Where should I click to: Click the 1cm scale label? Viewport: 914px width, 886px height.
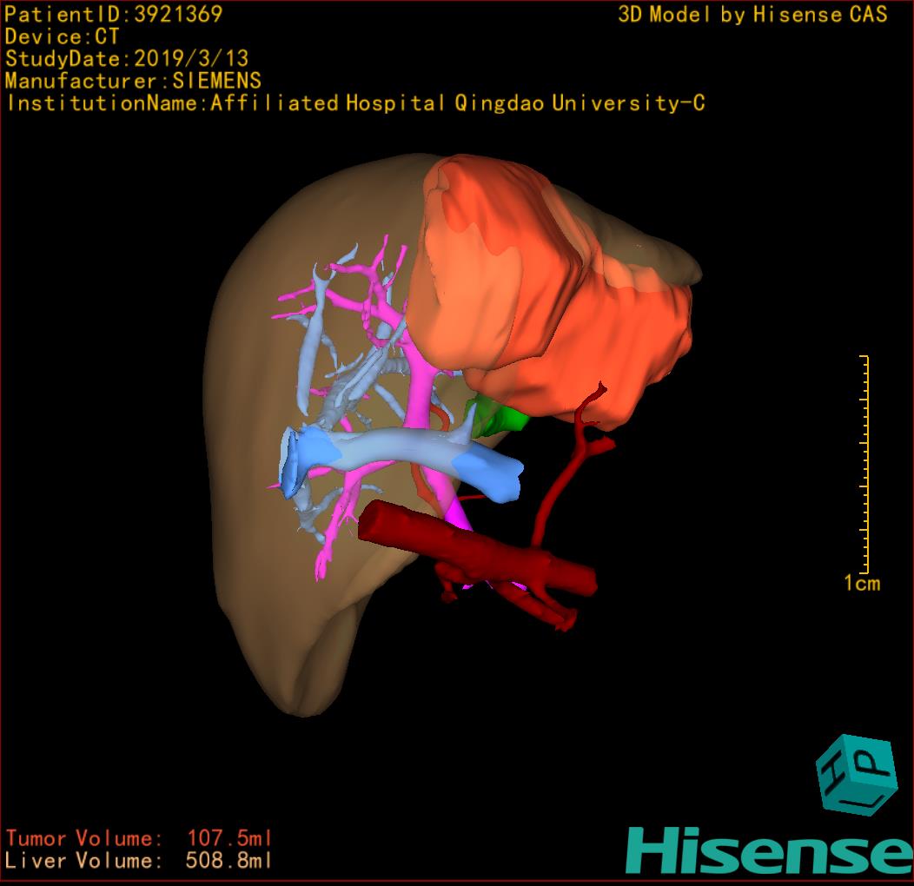(x=862, y=583)
